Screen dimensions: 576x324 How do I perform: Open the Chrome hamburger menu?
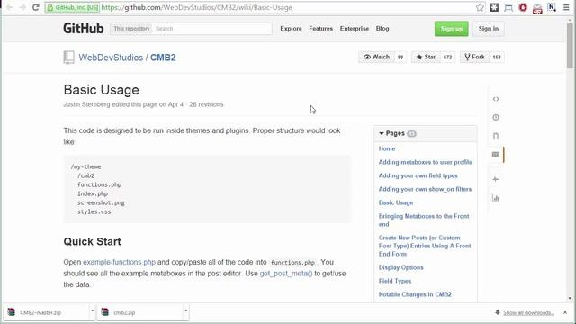(x=566, y=7)
